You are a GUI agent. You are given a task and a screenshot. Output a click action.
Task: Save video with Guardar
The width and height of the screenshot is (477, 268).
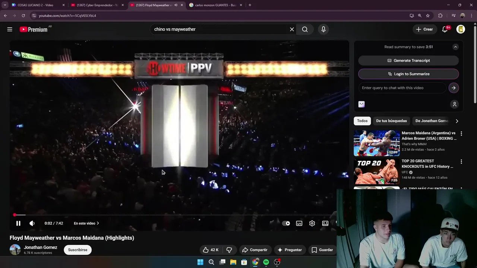(322, 250)
